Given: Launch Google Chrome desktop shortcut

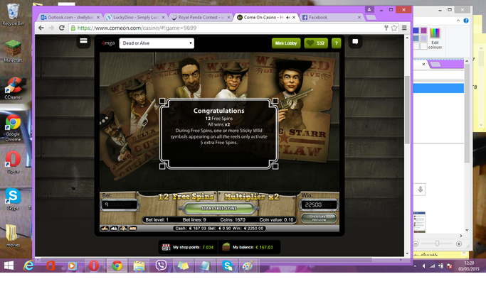Looking at the screenshot, I should tap(13, 128).
